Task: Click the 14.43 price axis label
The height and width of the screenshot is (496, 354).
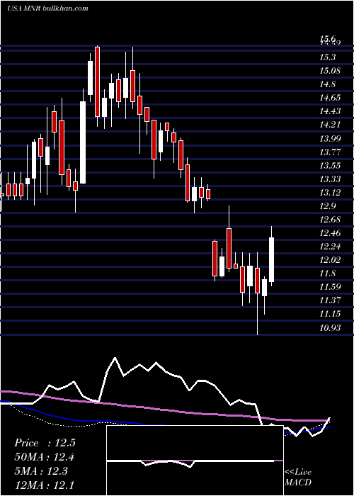Action: (330, 111)
